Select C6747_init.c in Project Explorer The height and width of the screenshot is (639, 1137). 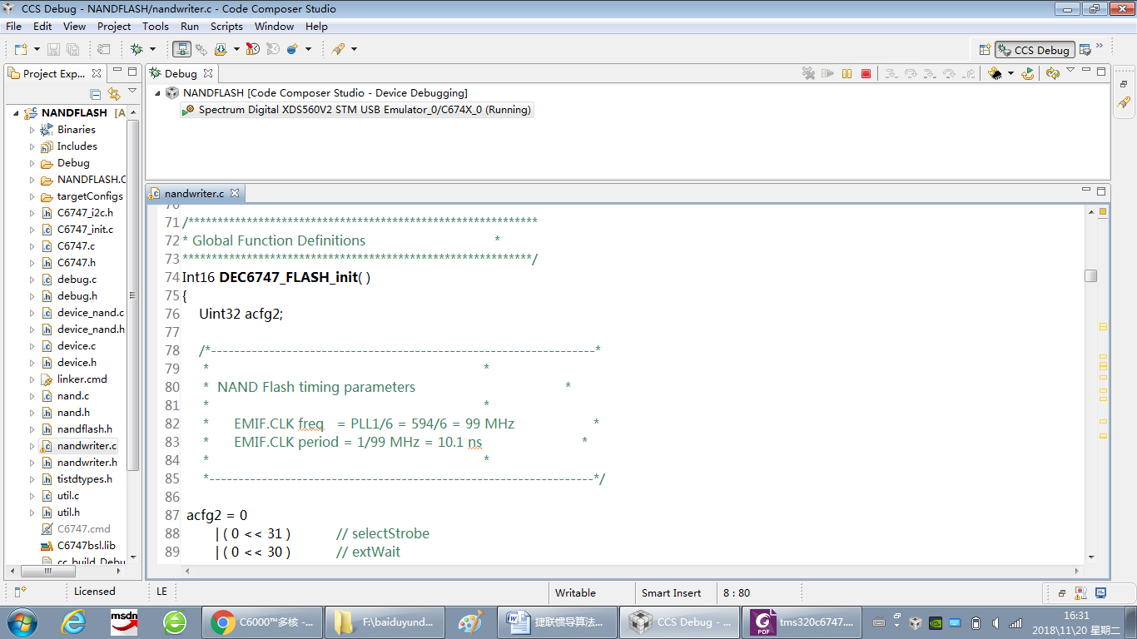click(85, 230)
